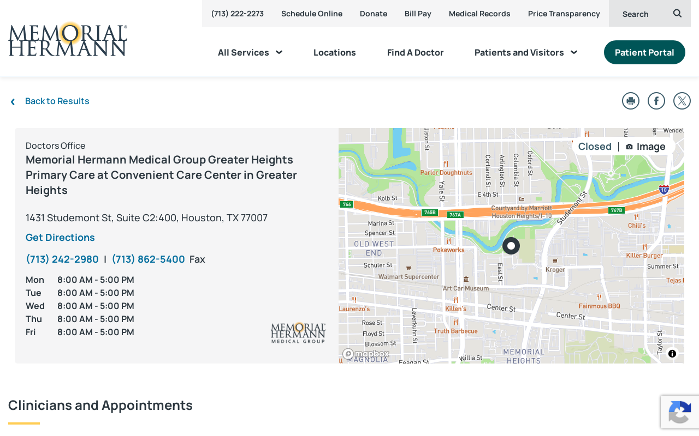Image resolution: width=699 pixels, height=436 pixels.
Task: Select the office address text
Action: click(146, 218)
